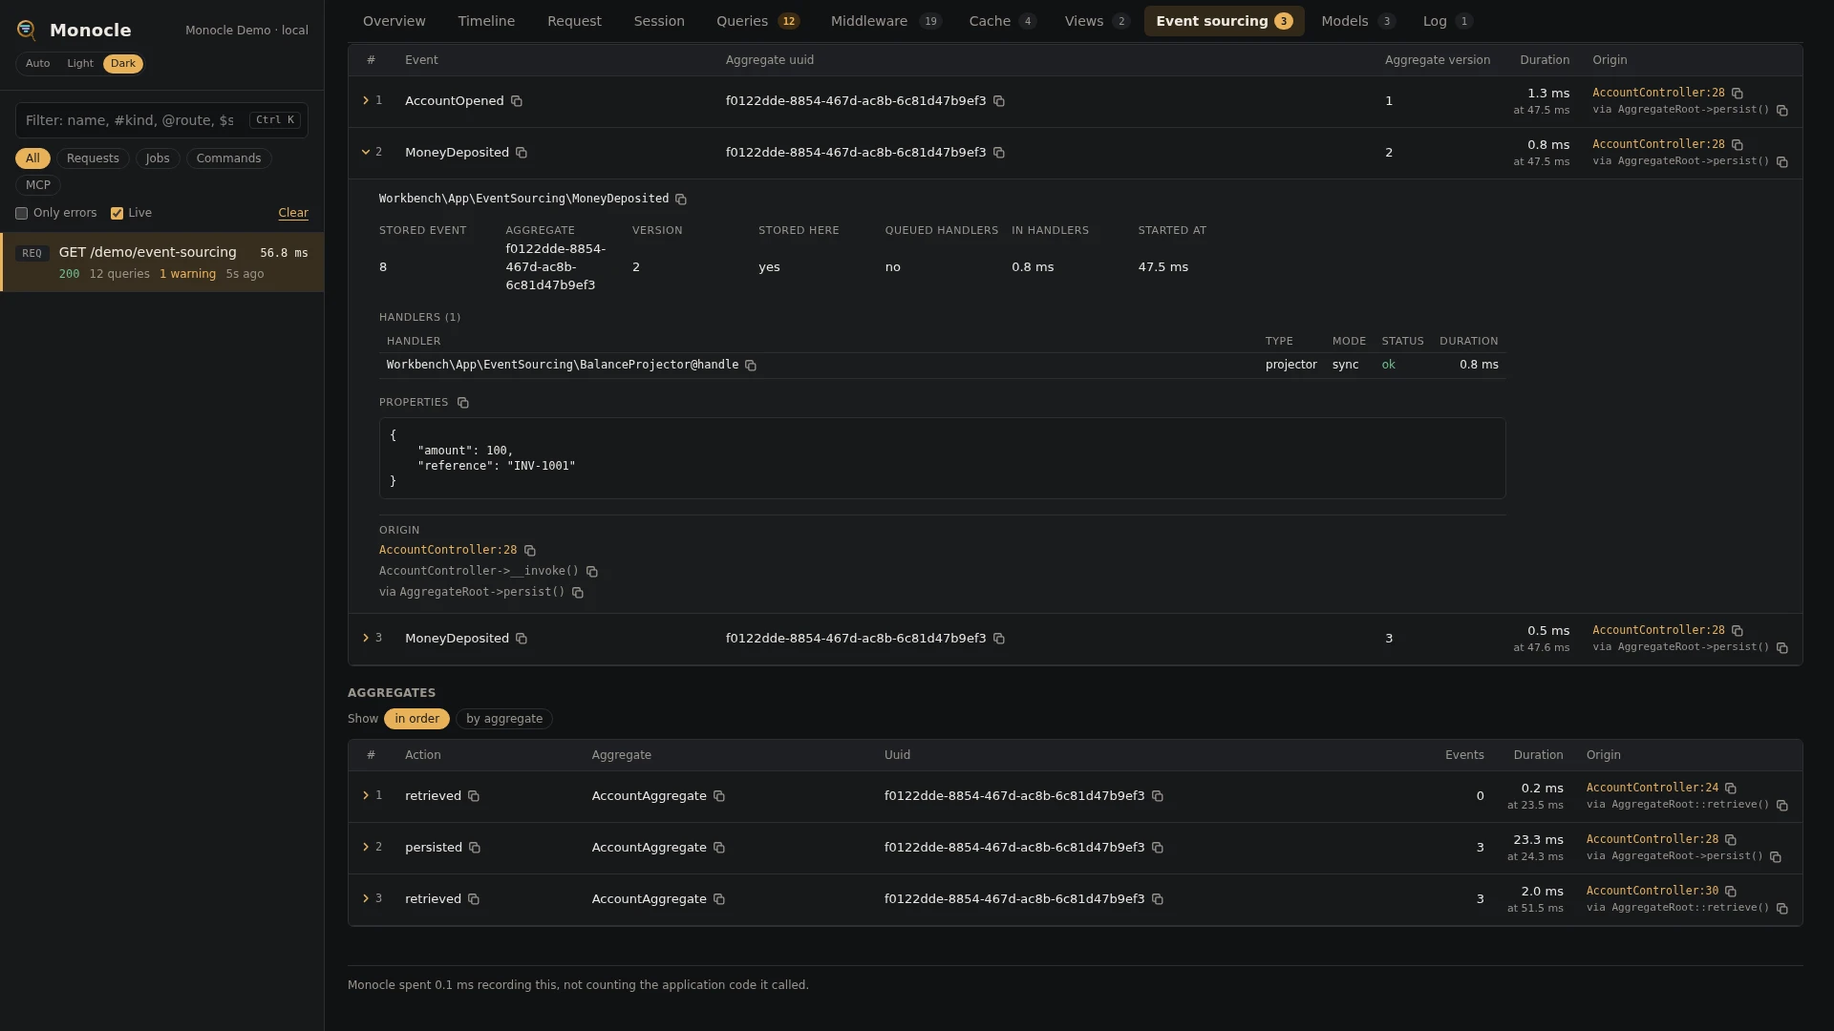Copy the AccountOpened event name

517,101
